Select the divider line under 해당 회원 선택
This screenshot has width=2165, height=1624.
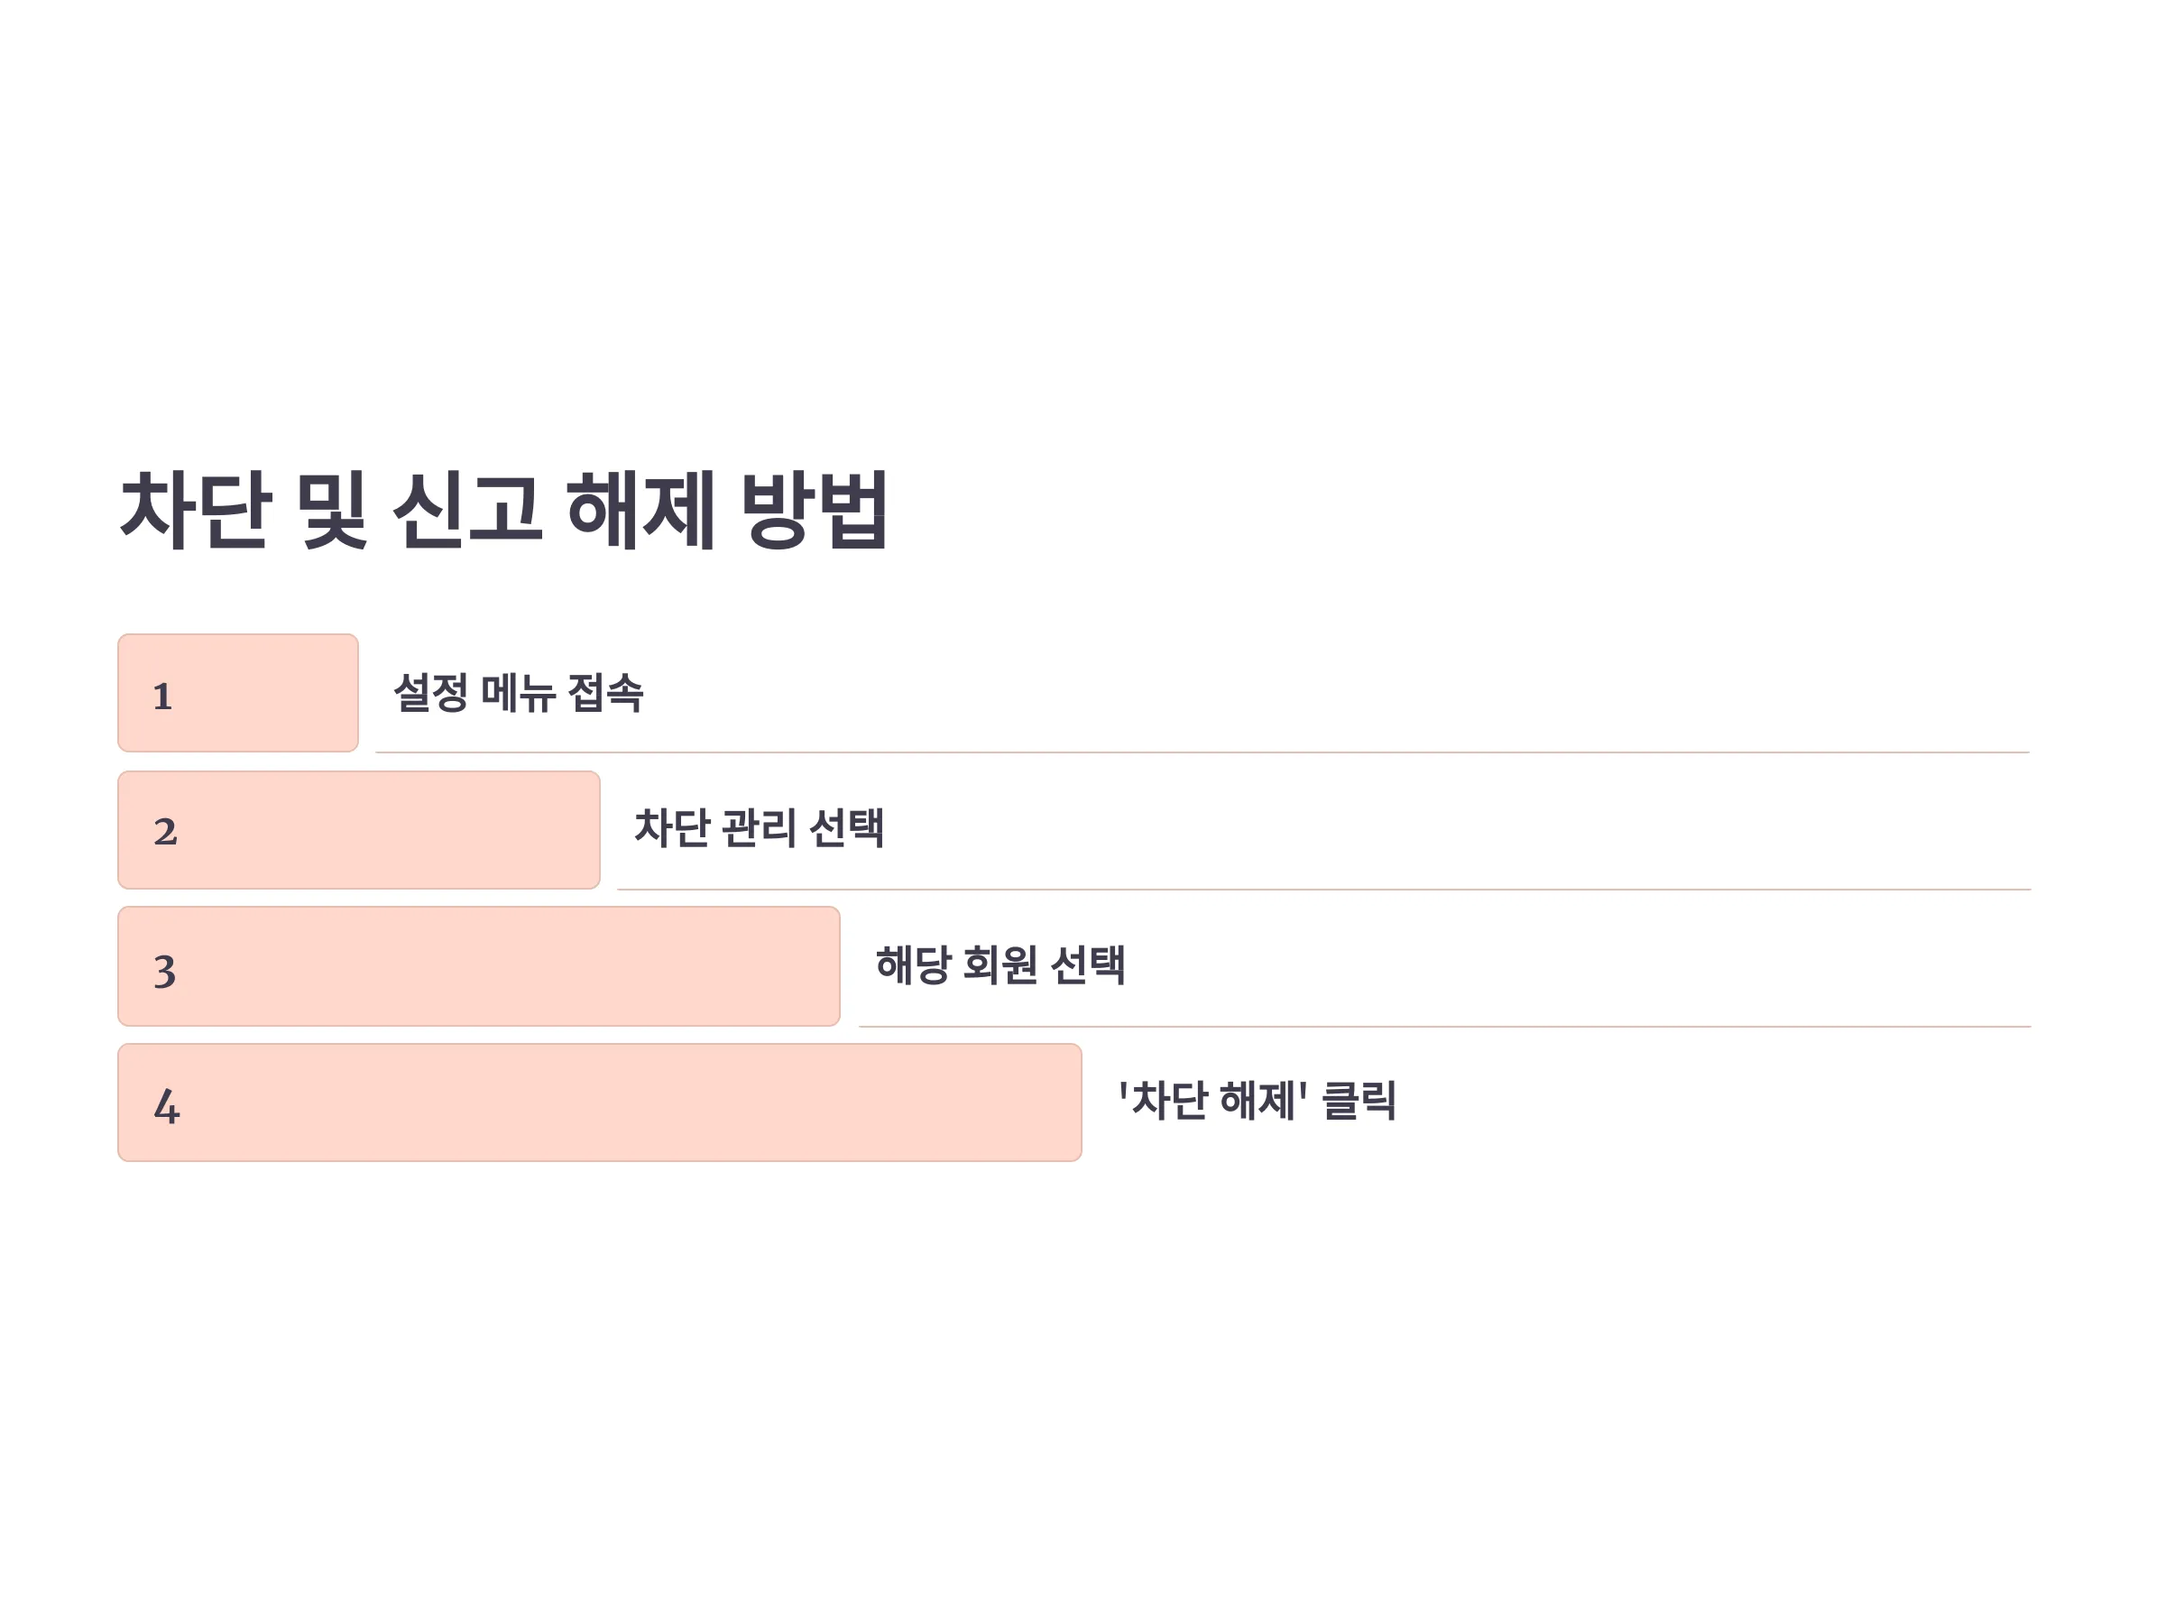coord(1446,1027)
